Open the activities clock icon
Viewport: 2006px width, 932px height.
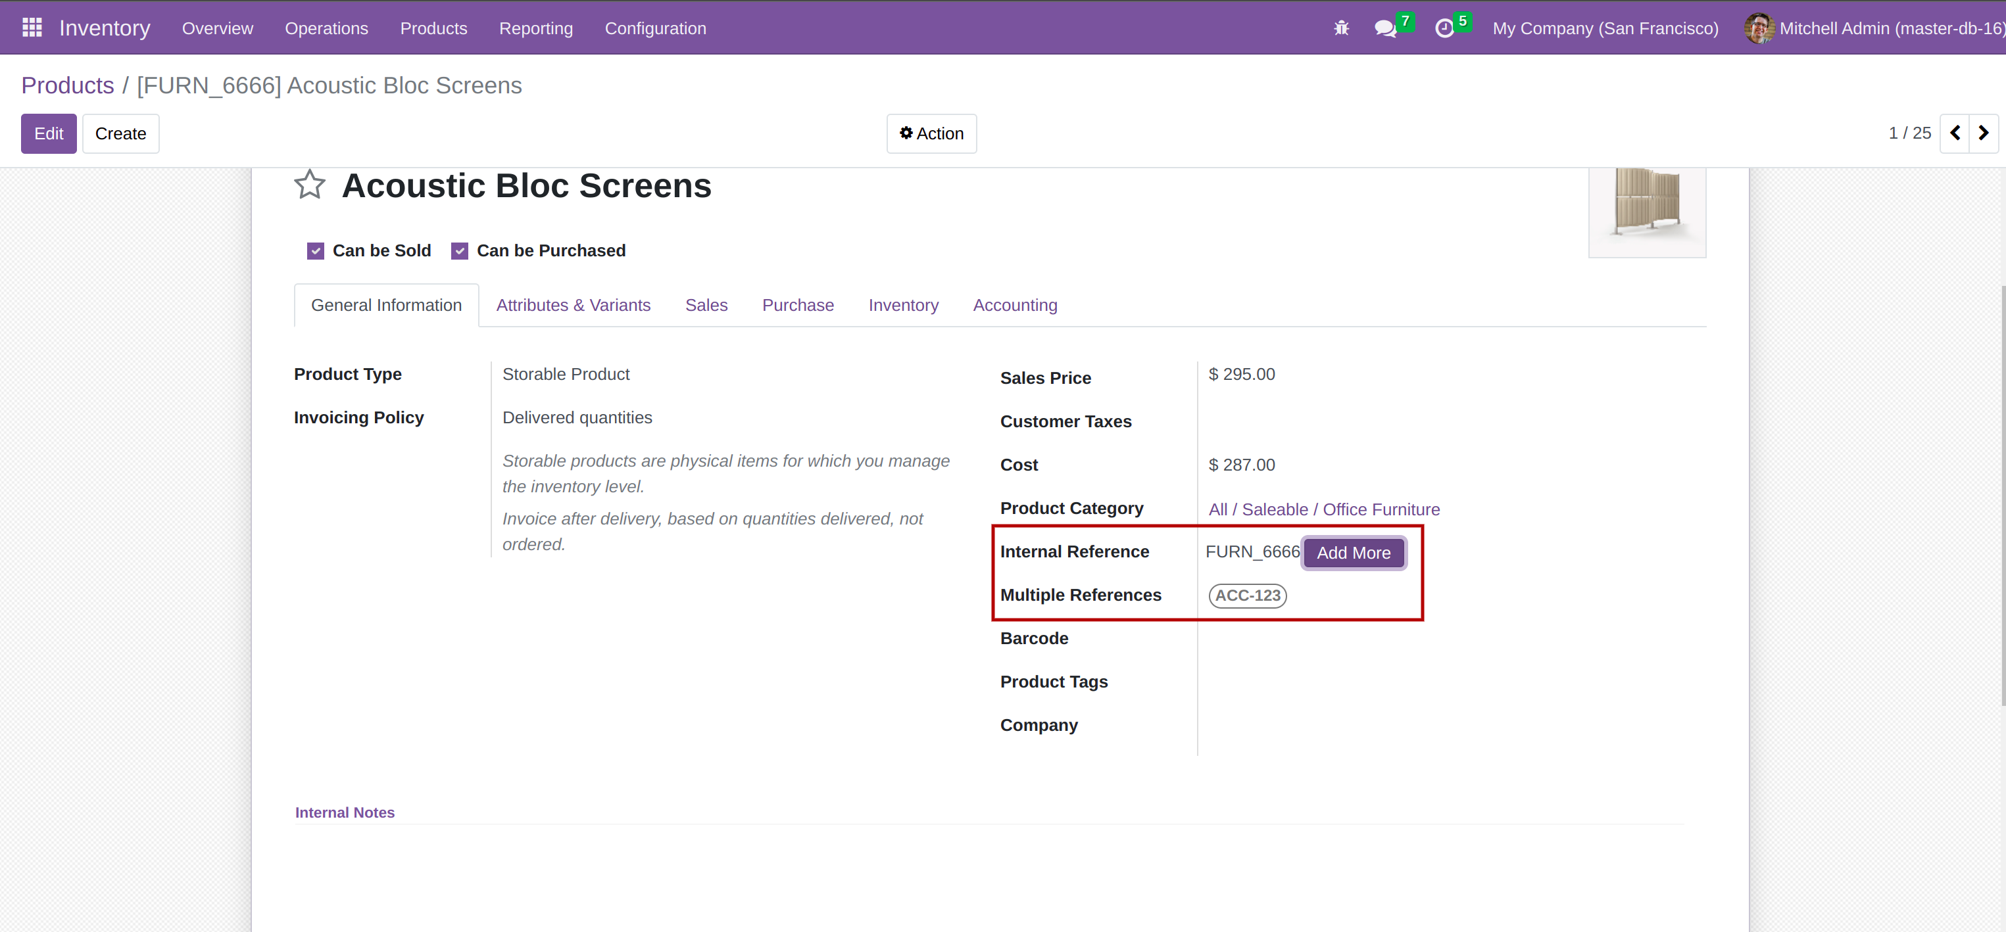click(1444, 29)
